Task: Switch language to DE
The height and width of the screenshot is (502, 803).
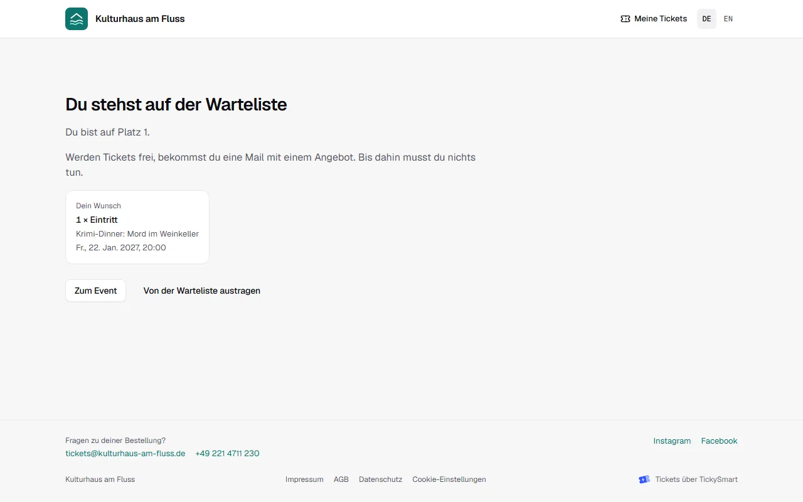Action: (x=706, y=19)
